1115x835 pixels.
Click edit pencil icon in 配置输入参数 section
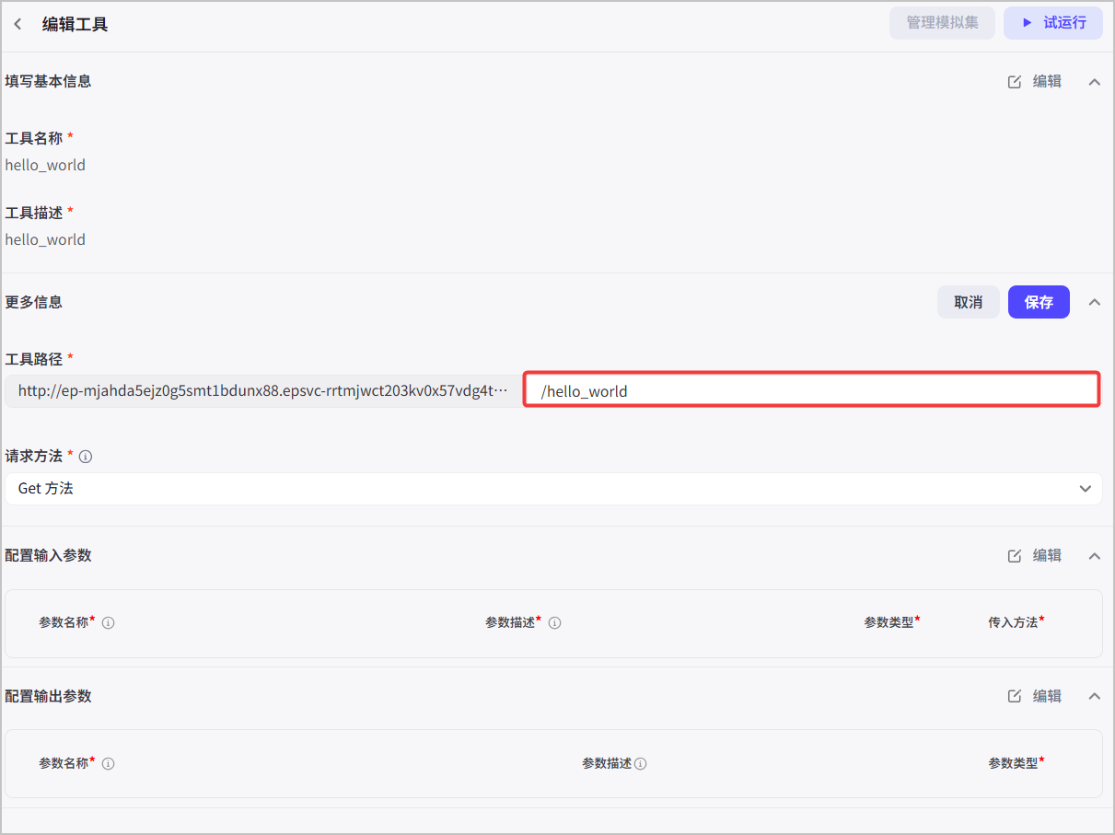(x=1015, y=556)
